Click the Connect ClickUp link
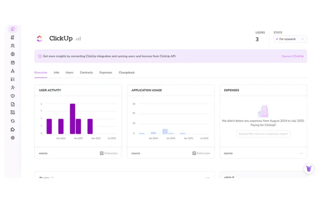Viewport: 325px width, 203px height. [x=292, y=56]
